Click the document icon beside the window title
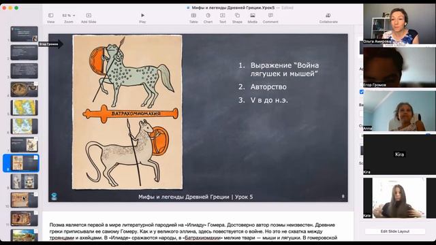 188,7
